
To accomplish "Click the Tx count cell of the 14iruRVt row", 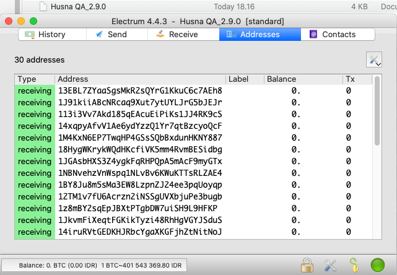I will (349, 232).
